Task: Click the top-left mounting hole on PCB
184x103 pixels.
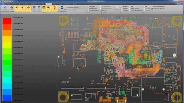Action: (x=64, y=21)
